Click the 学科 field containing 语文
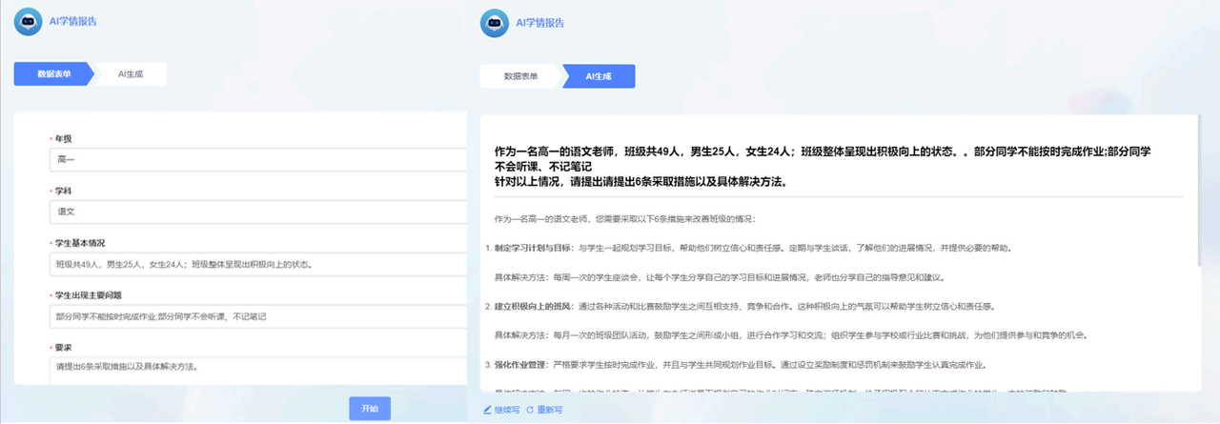Image resolution: width=1220 pixels, height=424 pixels. [257, 212]
